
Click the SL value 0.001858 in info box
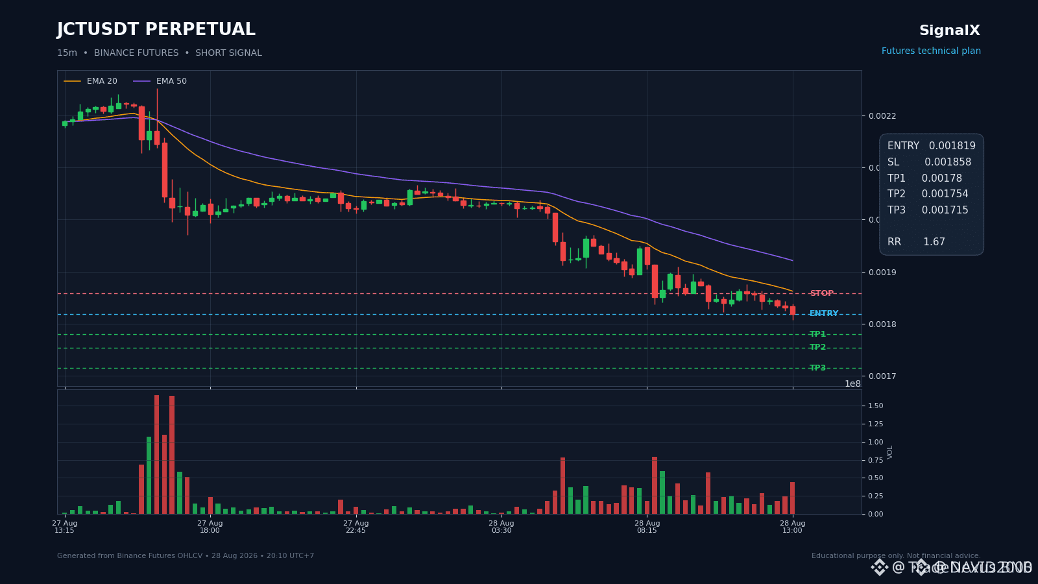coord(948,162)
